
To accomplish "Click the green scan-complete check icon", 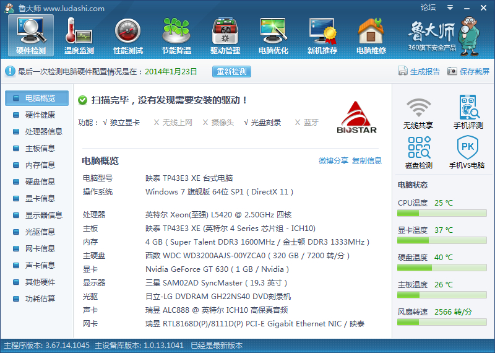I will pyautogui.click(x=83, y=100).
